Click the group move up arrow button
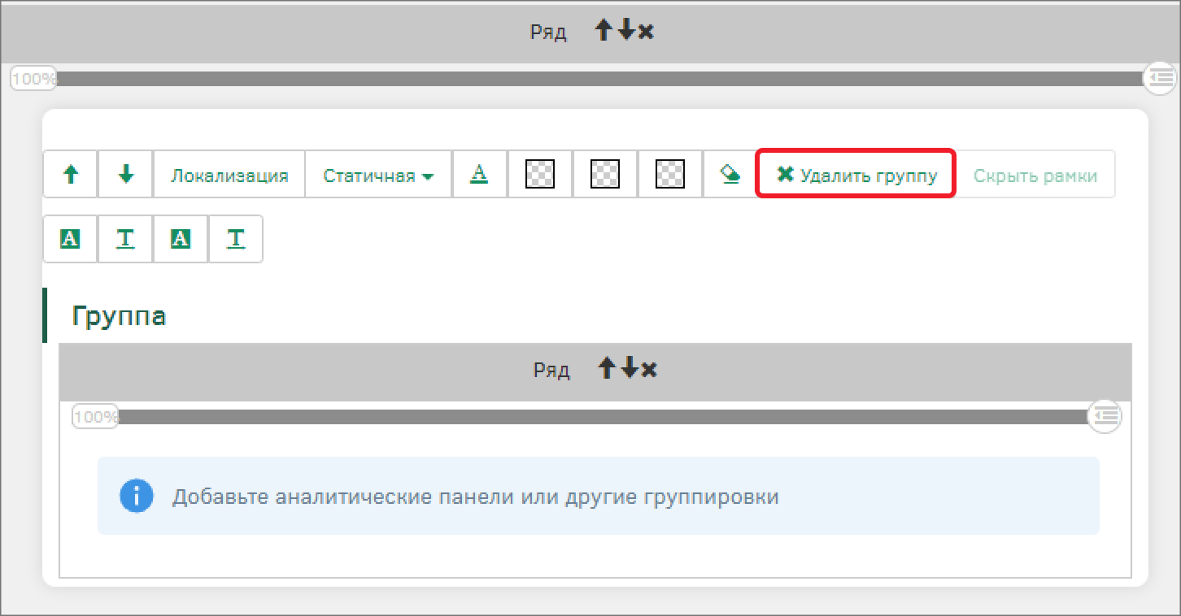The image size is (1181, 616). 71,174
